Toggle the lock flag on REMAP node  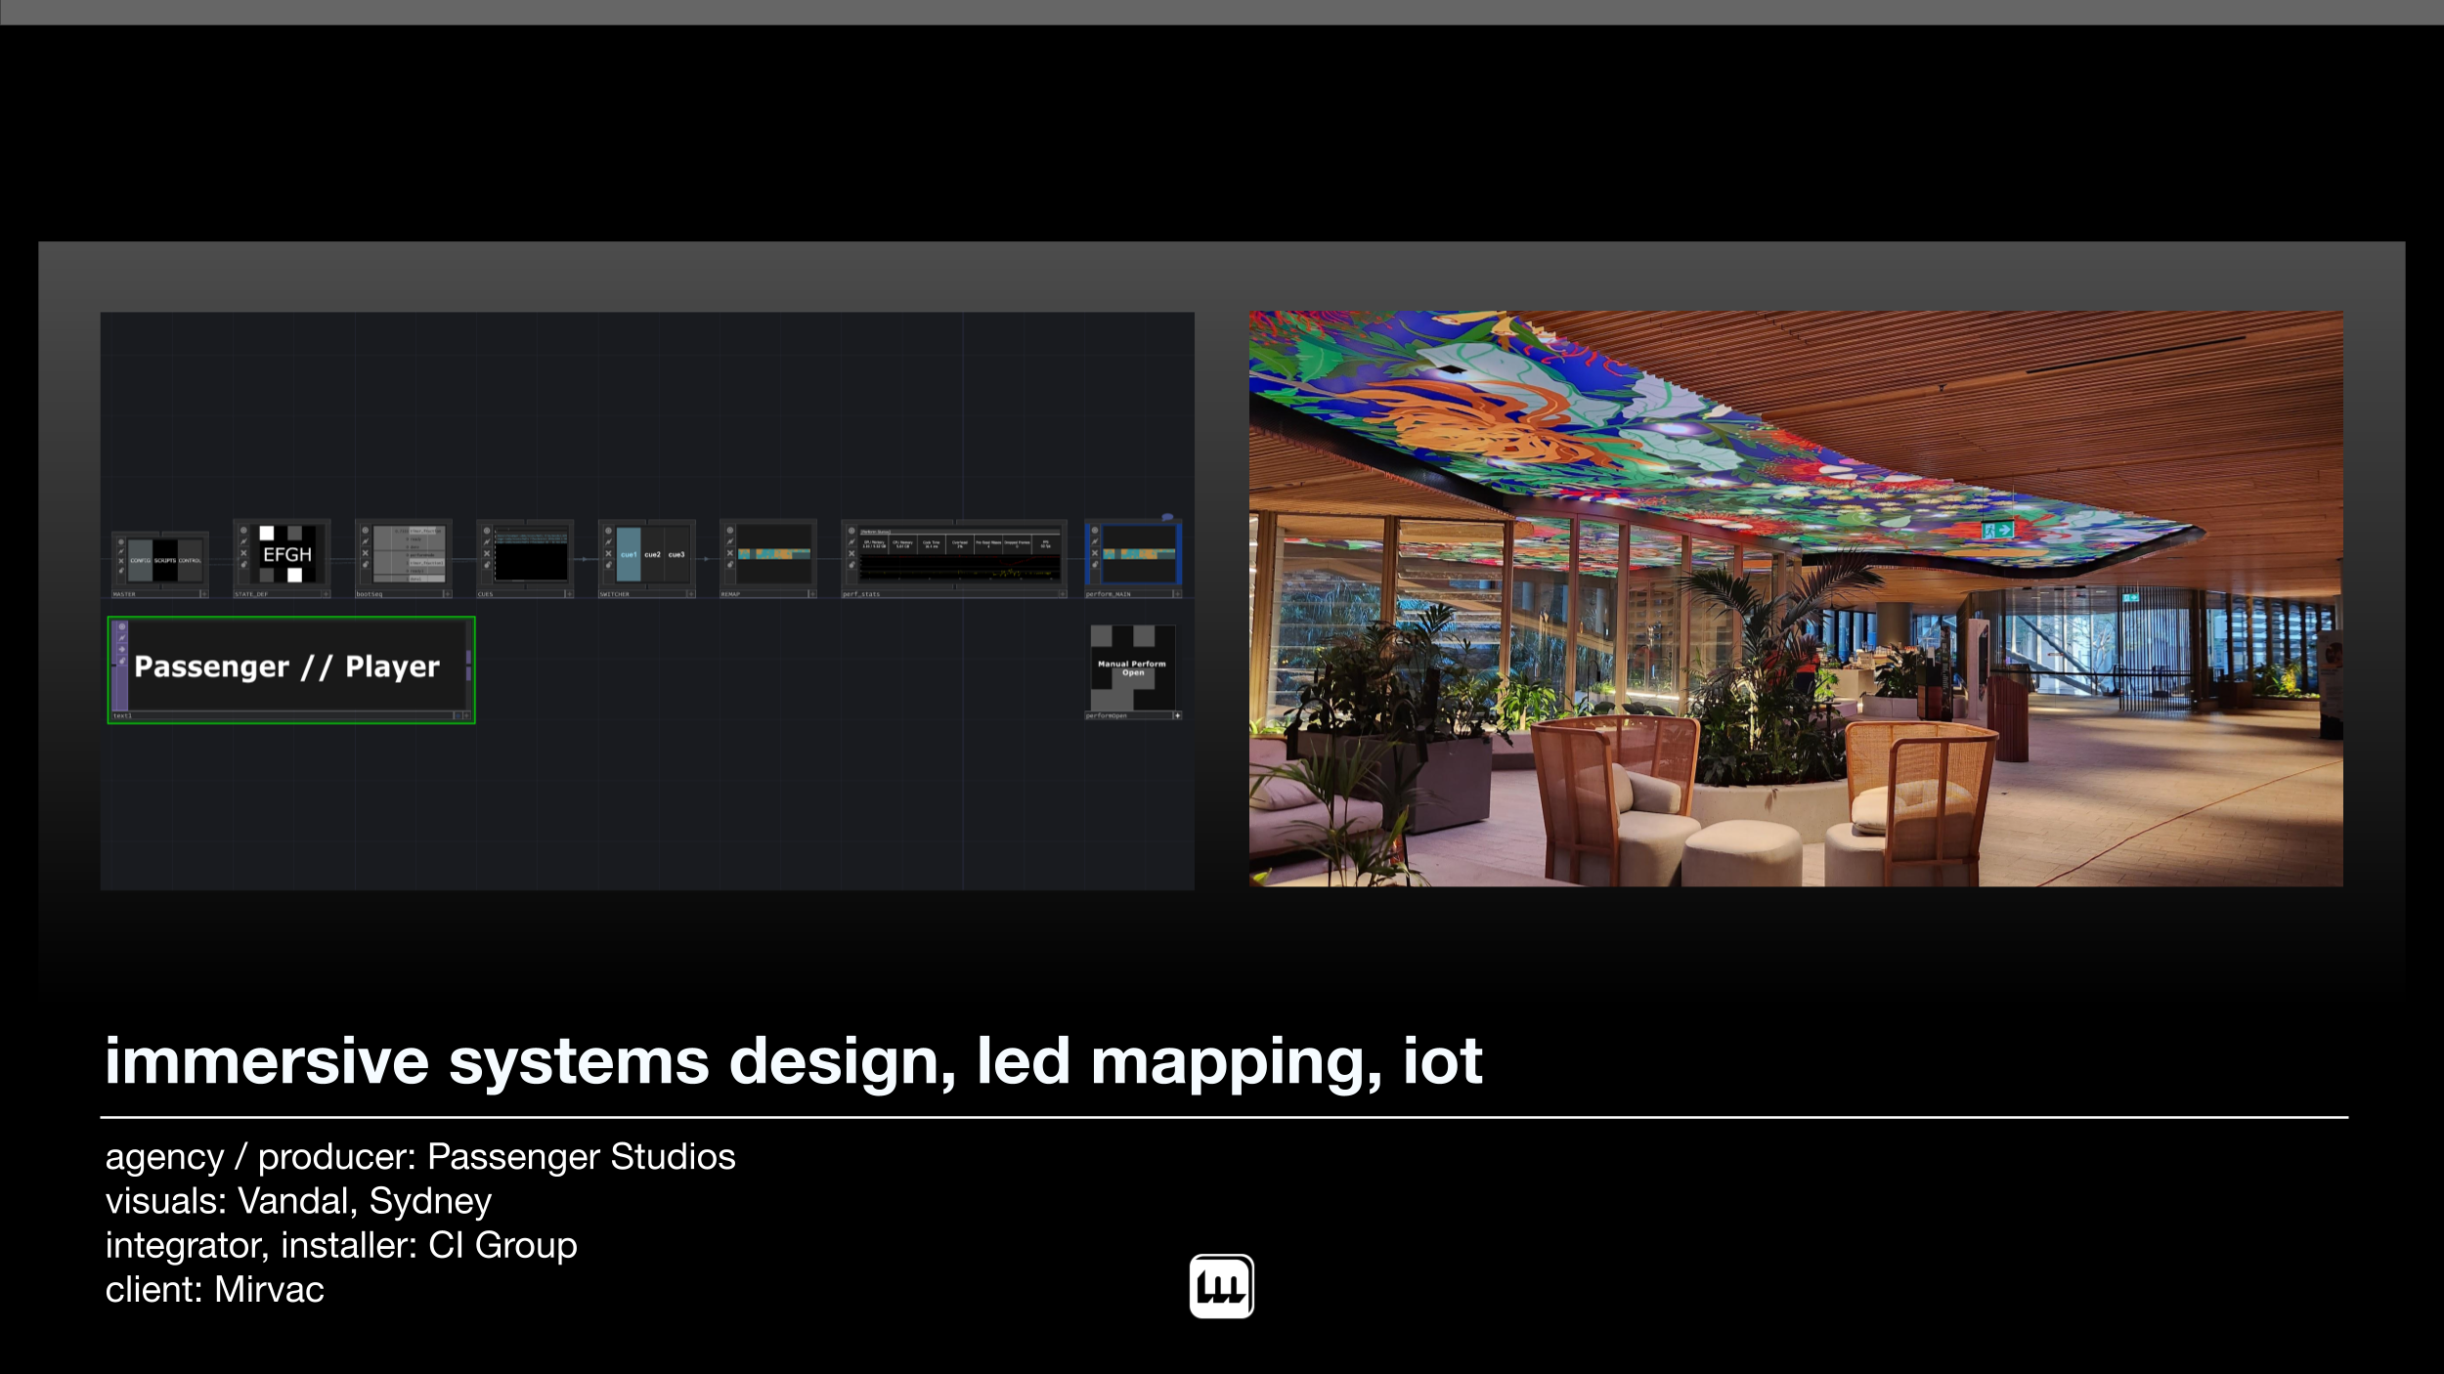(x=729, y=565)
